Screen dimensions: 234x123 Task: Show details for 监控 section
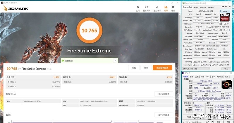pyautogui.click(x=164, y=115)
